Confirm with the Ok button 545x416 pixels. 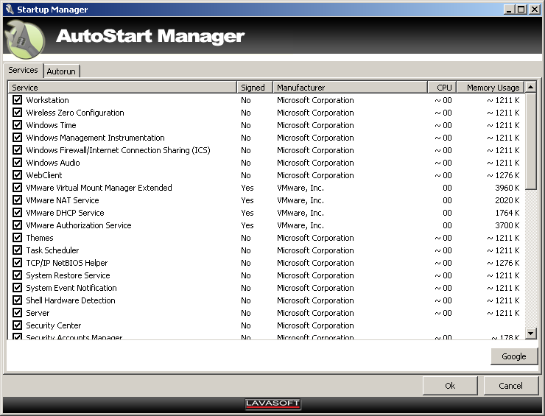[450, 386]
